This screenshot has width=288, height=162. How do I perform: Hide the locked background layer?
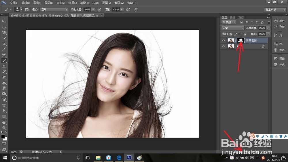[x=223, y=46]
